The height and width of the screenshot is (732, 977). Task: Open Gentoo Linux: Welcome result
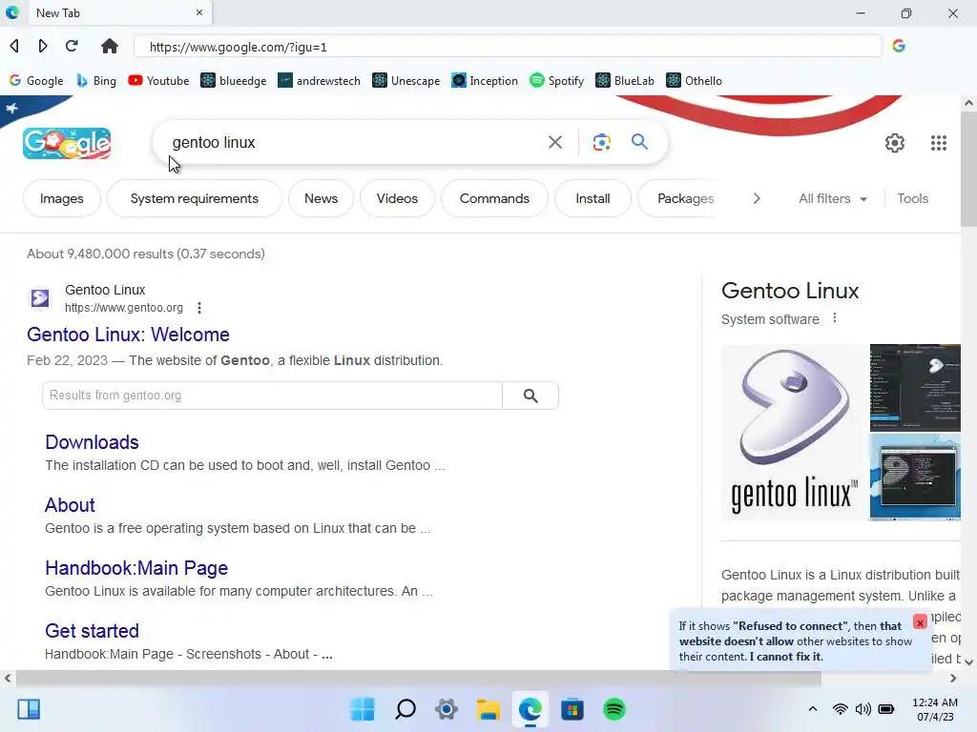pos(129,335)
